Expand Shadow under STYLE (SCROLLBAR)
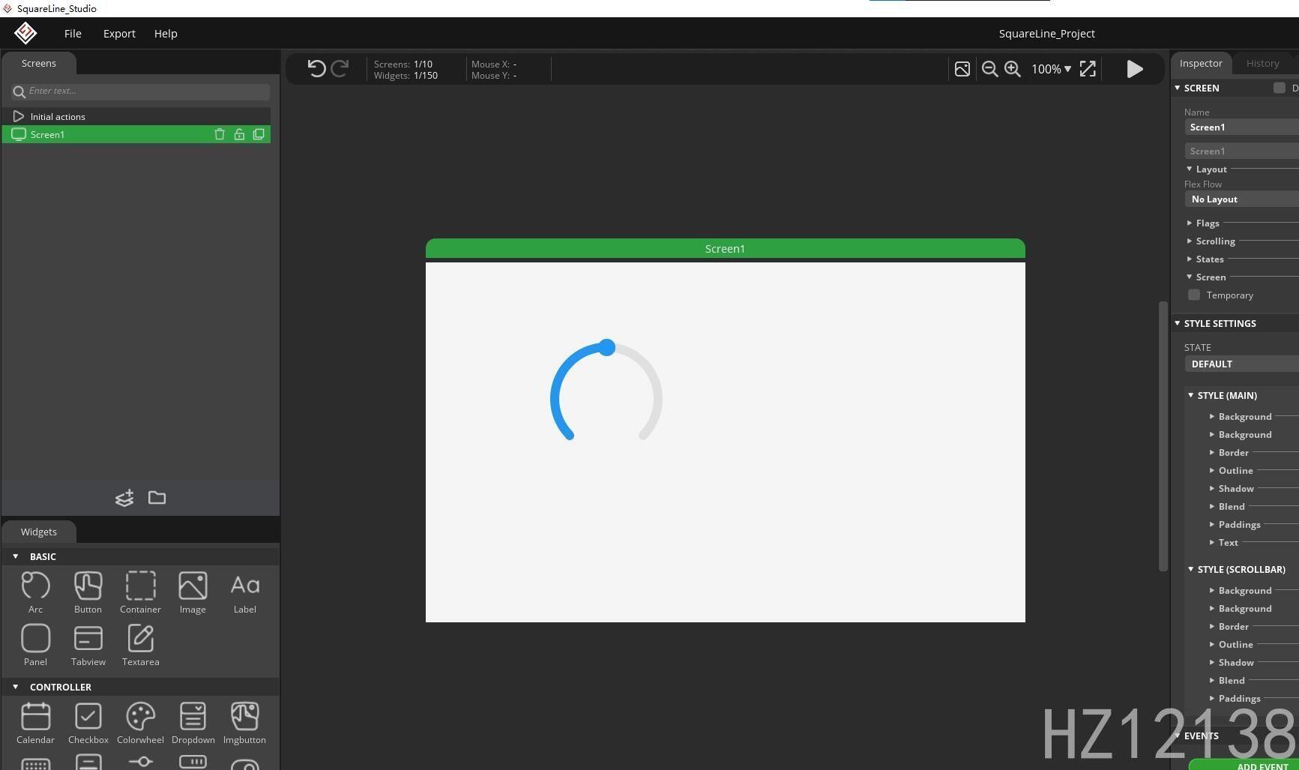The image size is (1299, 770). [x=1212, y=662]
